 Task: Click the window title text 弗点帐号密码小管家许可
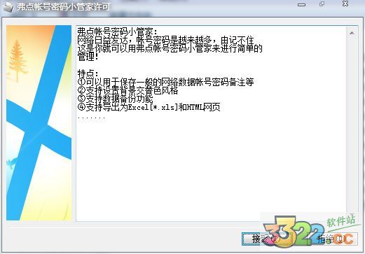63,7
